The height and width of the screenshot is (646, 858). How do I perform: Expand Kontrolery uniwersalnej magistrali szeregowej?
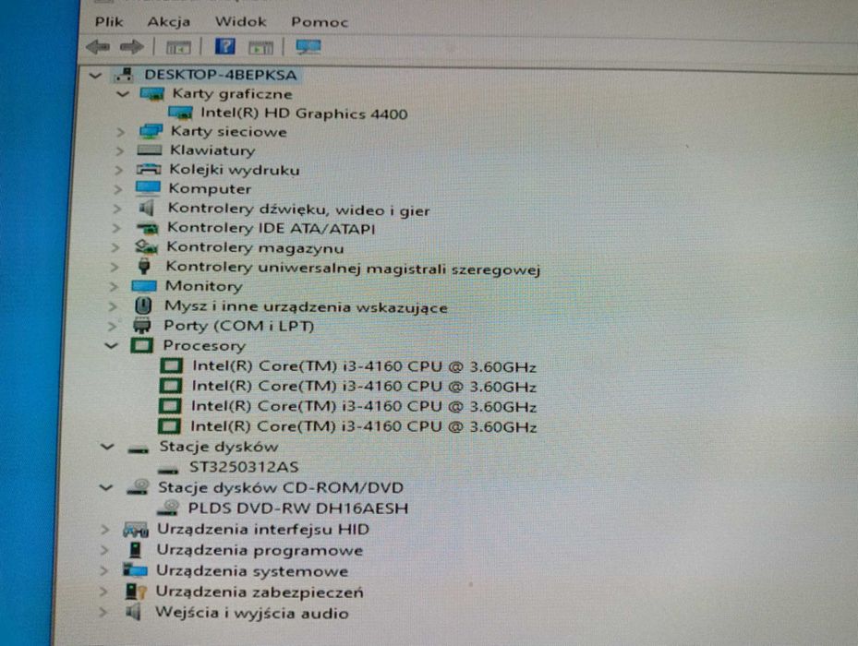click(x=115, y=267)
